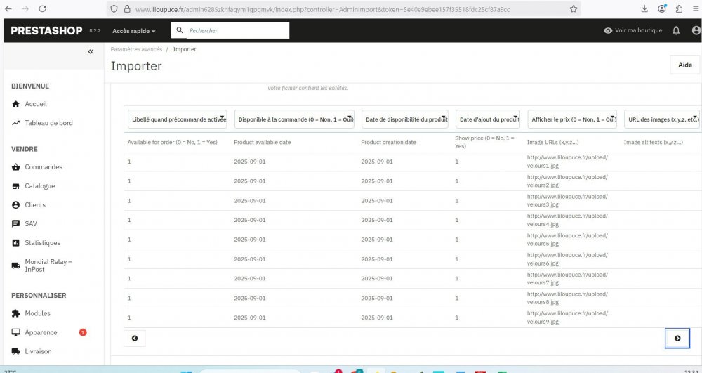The image size is (702, 373).
Task: Click the 'Product creation date' header cell
Action: (389, 143)
